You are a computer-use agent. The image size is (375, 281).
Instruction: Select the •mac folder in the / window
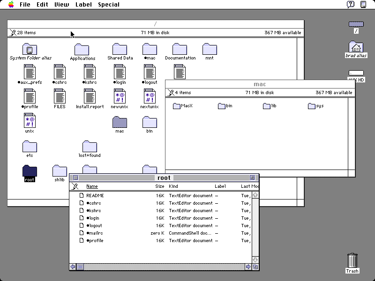[x=150, y=49]
